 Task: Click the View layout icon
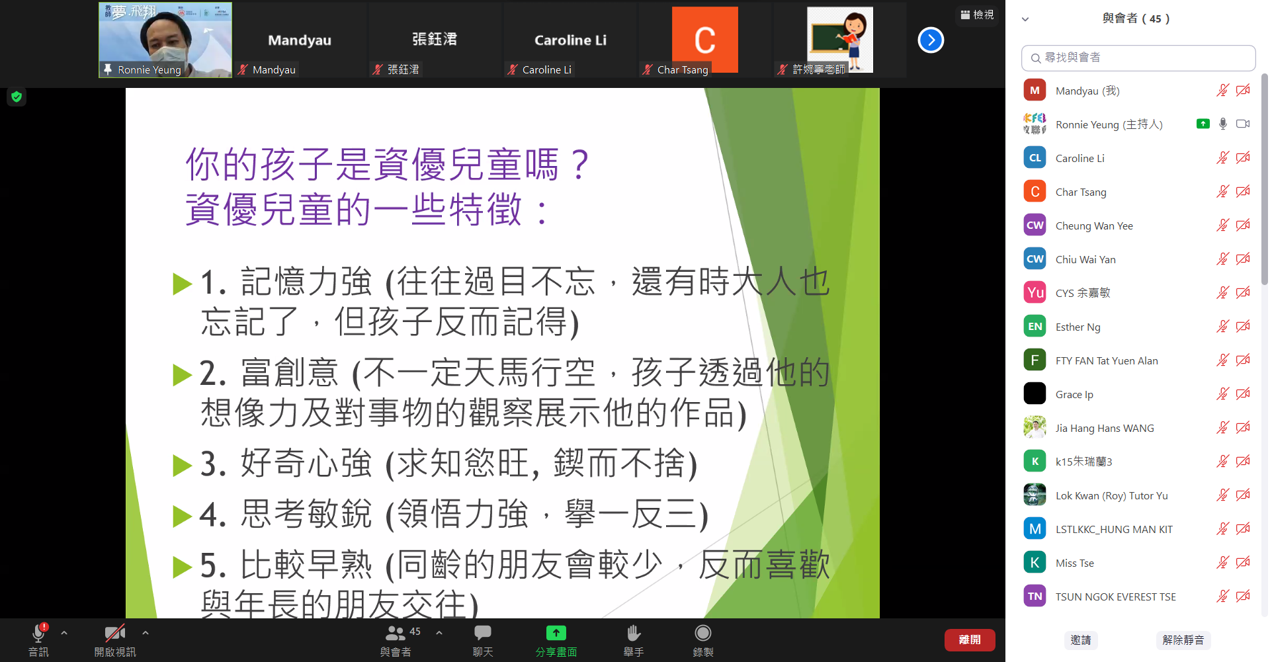click(977, 15)
